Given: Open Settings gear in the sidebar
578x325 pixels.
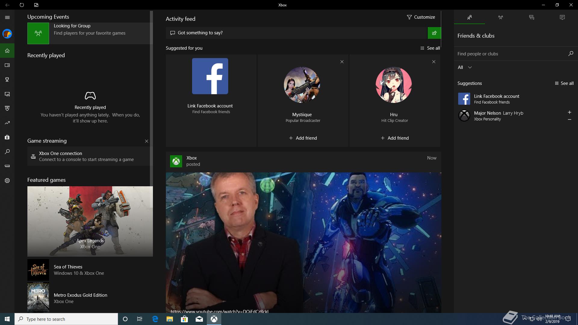Looking at the screenshot, I should tap(7, 181).
